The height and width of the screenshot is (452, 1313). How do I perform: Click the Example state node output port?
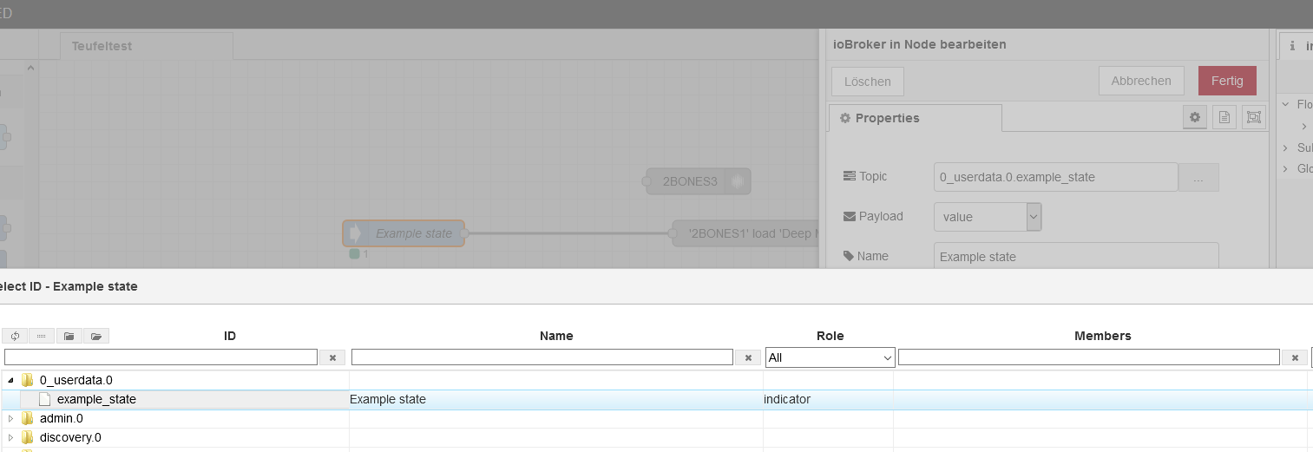pos(464,233)
